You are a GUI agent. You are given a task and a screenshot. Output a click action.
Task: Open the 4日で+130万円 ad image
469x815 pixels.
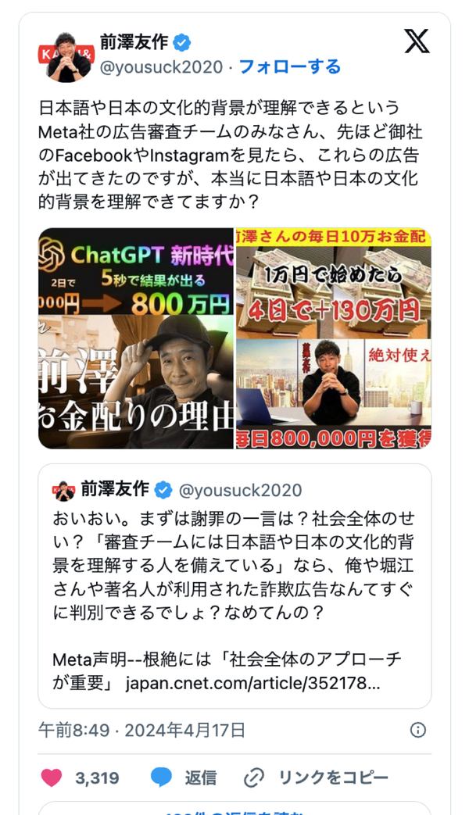click(333, 338)
